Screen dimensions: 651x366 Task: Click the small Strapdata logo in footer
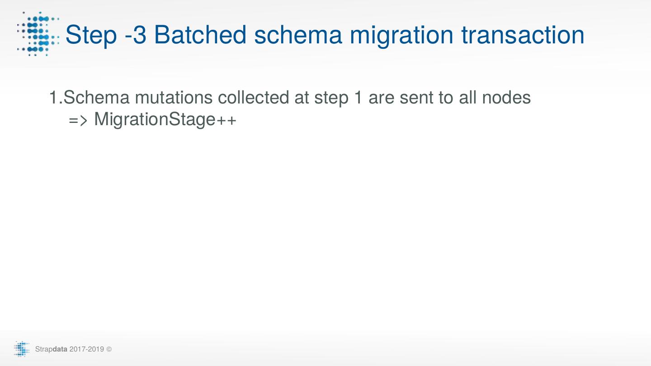[x=22, y=349]
